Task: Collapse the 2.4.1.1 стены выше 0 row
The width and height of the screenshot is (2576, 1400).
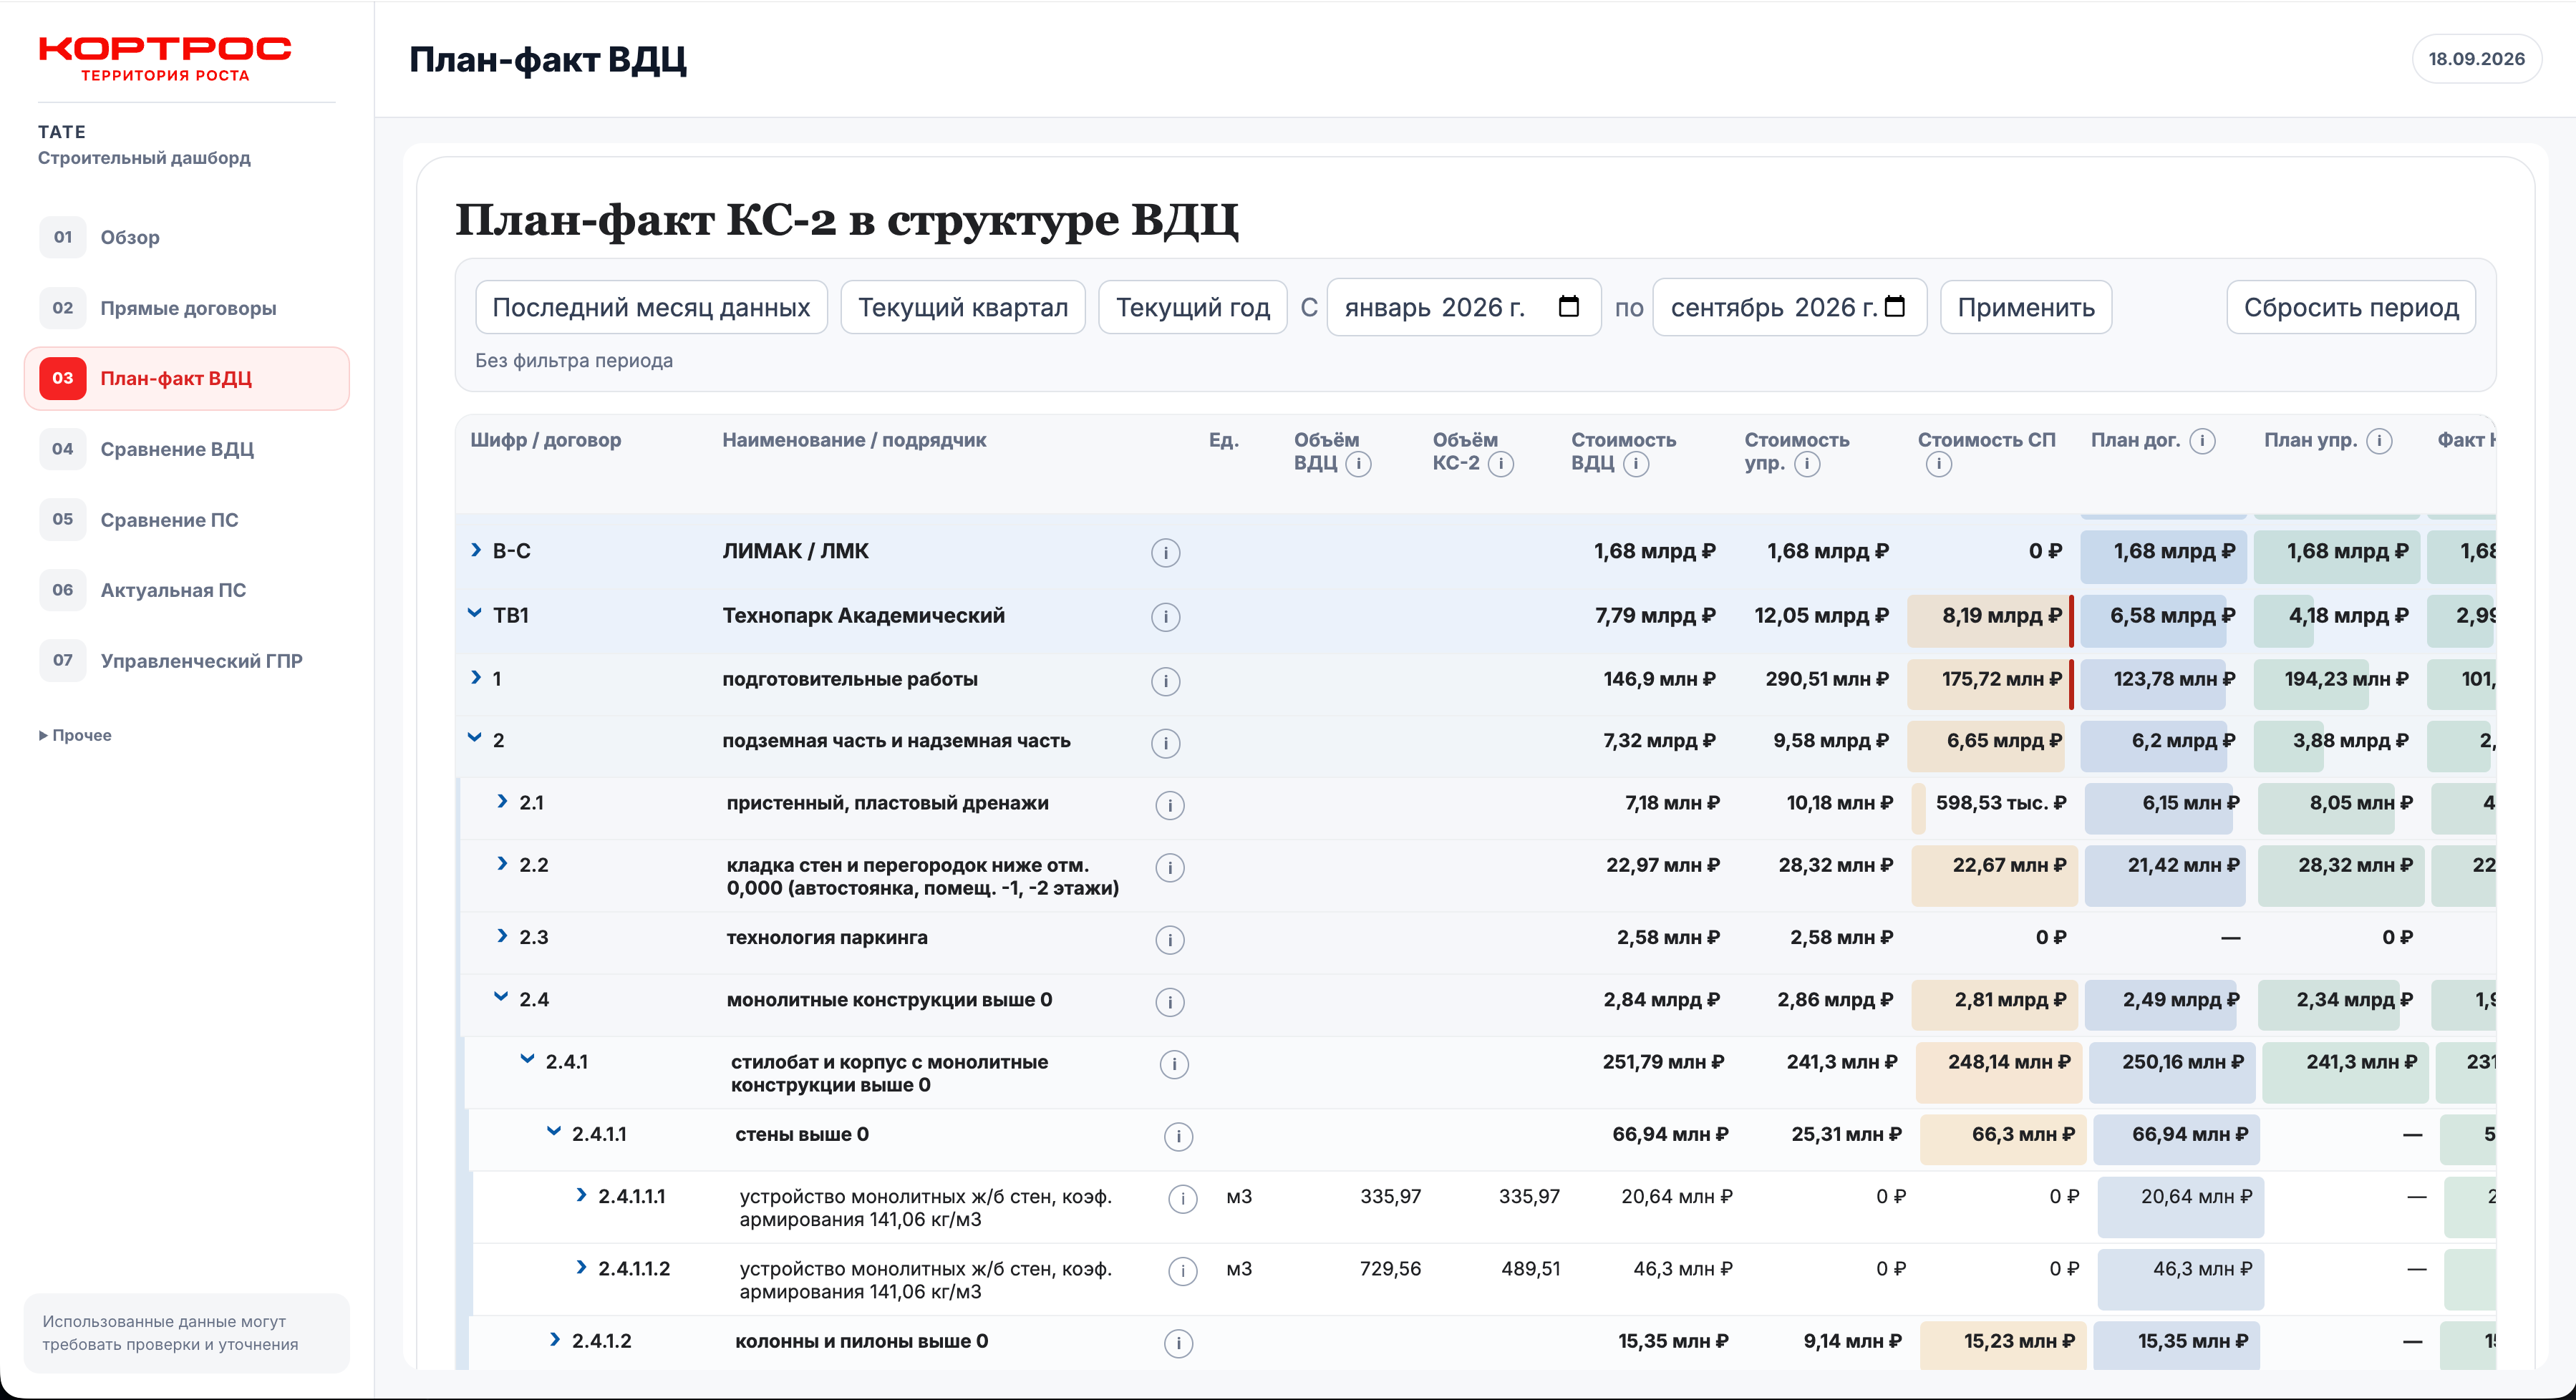Action: pos(553,1132)
